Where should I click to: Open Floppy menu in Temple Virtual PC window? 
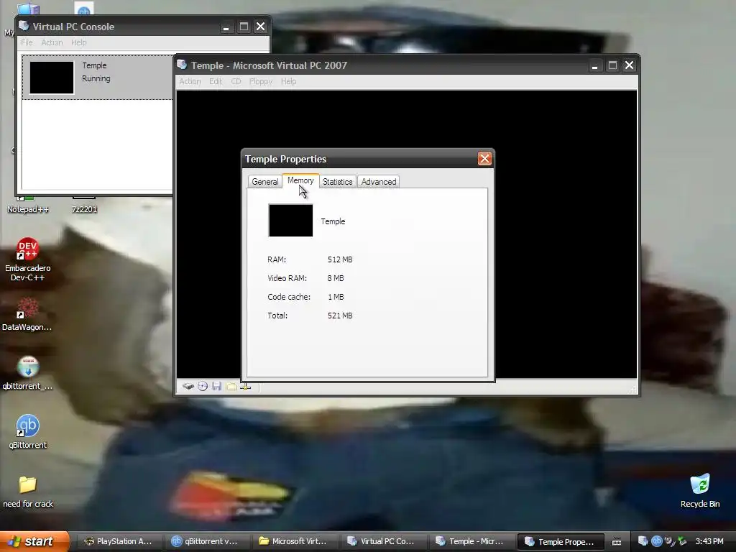[x=260, y=81]
